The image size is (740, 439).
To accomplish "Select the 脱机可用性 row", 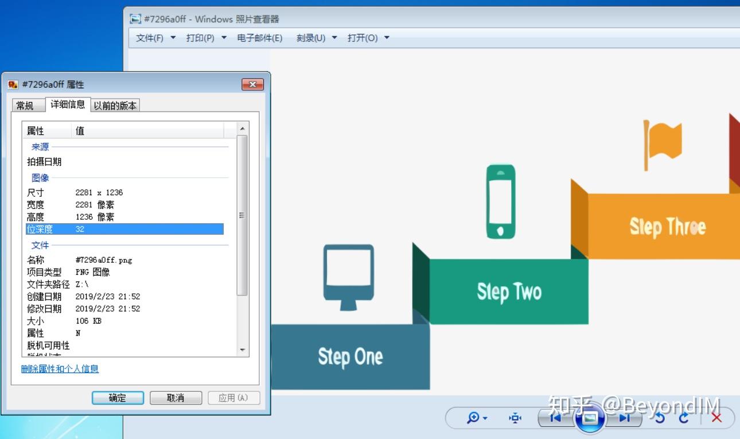I will coord(124,345).
